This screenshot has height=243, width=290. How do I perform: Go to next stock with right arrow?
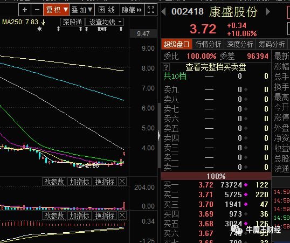pos(267,12)
